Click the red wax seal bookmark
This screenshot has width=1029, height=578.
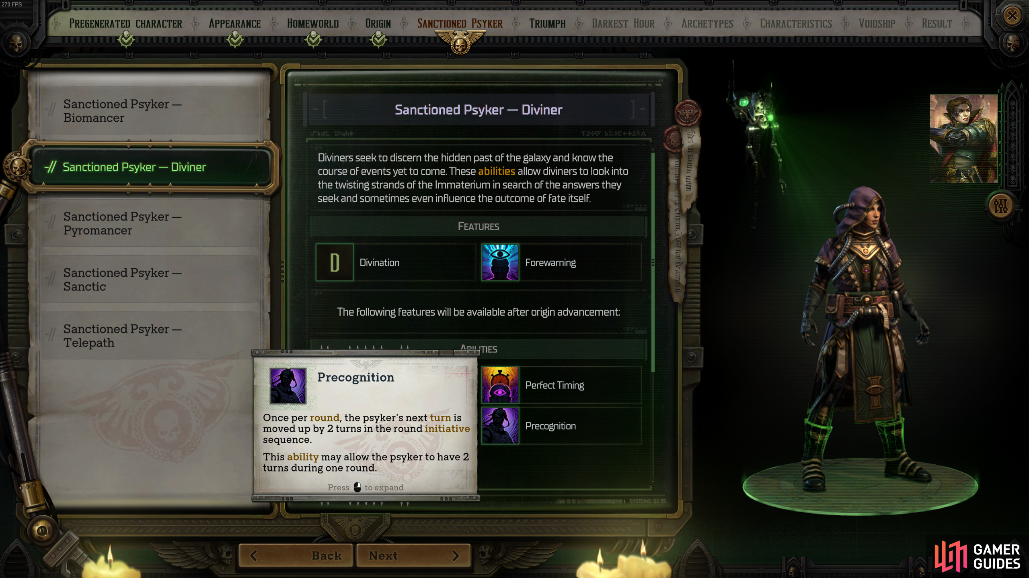point(688,113)
